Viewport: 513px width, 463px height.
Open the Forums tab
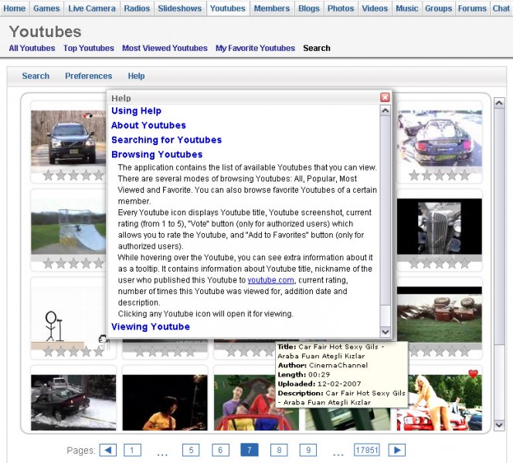click(472, 8)
